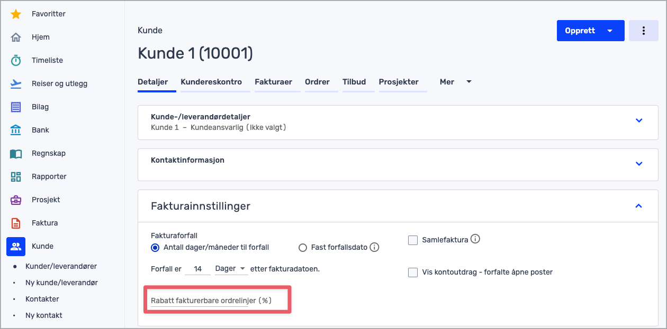Open the Dager unit dropdown

(231, 269)
